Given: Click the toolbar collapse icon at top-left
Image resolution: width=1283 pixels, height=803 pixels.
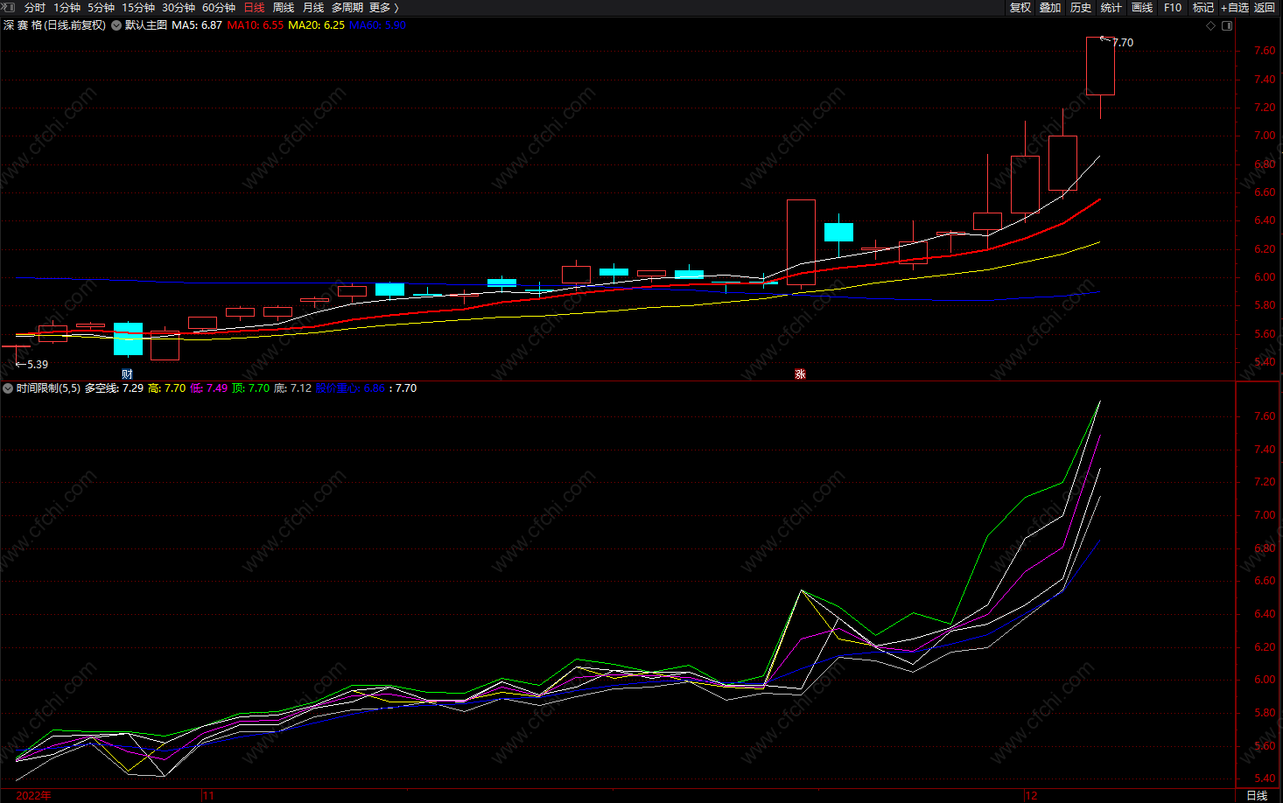Looking at the screenshot, I should tap(8, 7).
